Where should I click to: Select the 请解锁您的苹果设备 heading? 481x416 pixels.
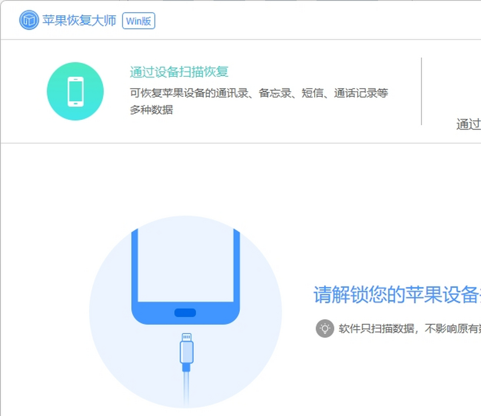[x=395, y=294]
